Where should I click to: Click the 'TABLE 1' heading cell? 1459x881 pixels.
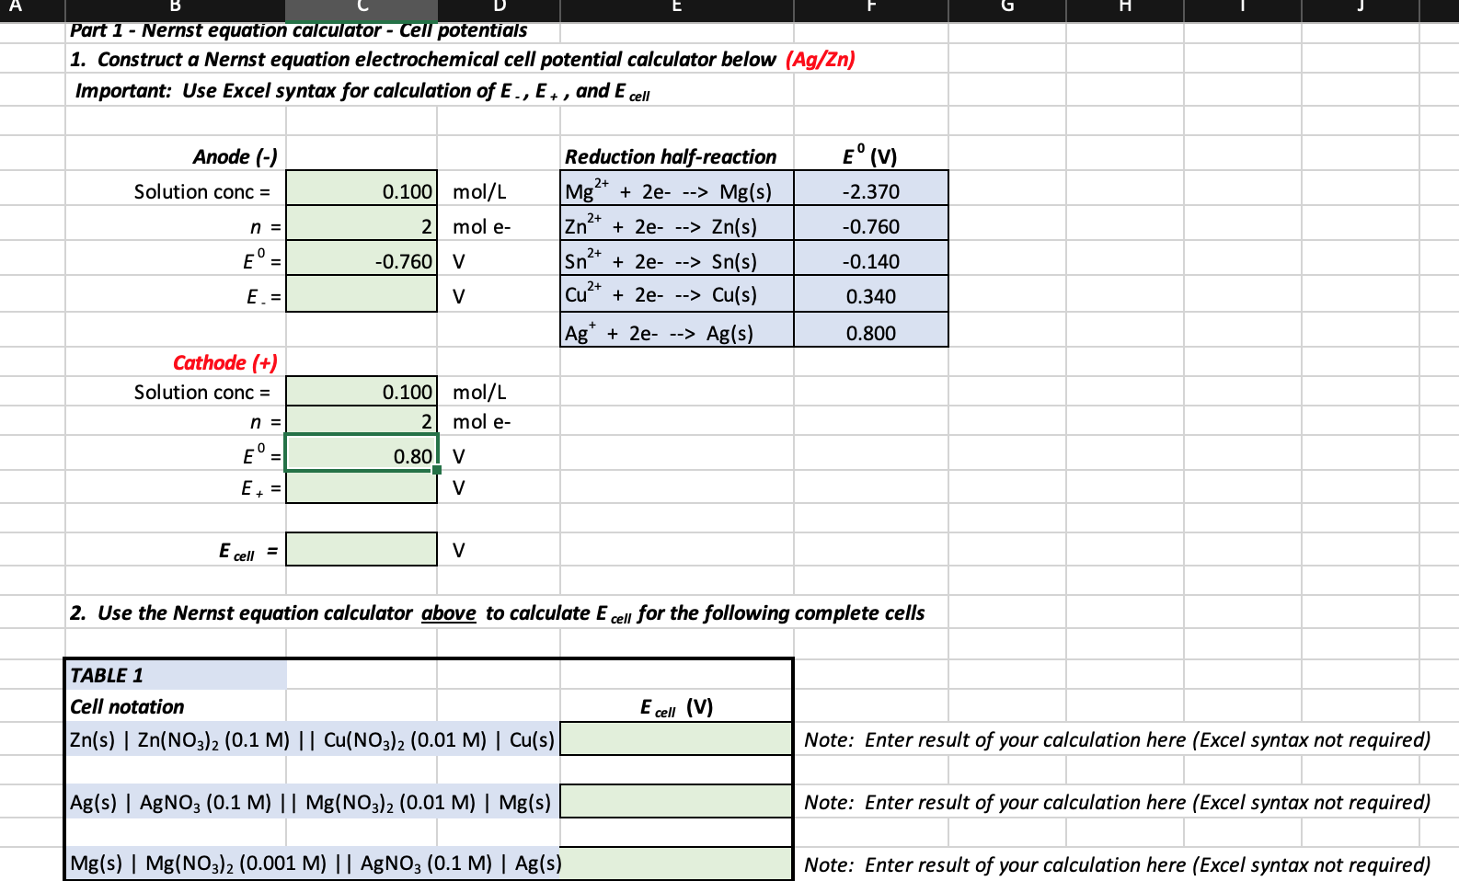177,675
